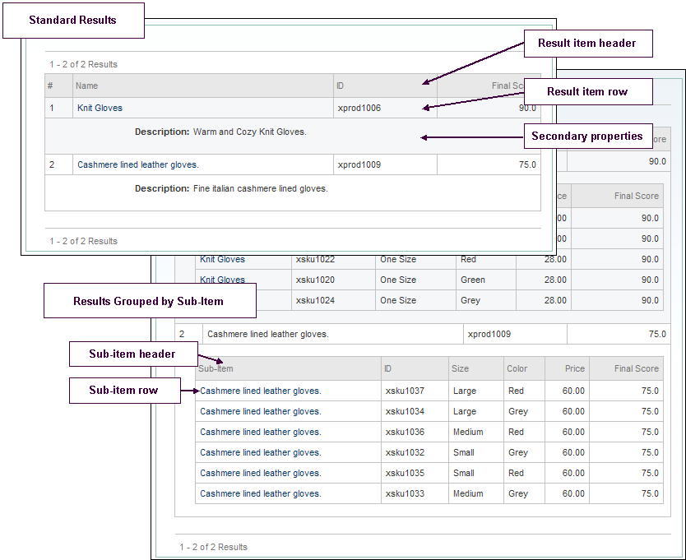Click the '1 - 2 of 2 Results' text atop Standard Results

[x=84, y=65]
